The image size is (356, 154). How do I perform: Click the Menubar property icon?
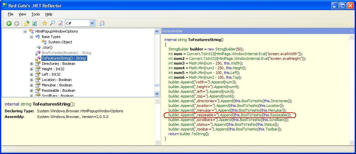coord(38,85)
